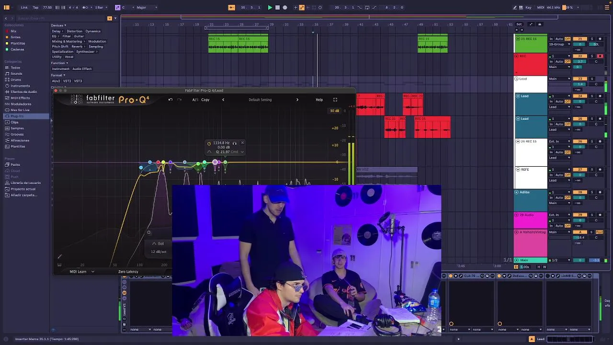The image size is (613, 345).
Task: Unfold the Lead group track
Action: (x=517, y=79)
